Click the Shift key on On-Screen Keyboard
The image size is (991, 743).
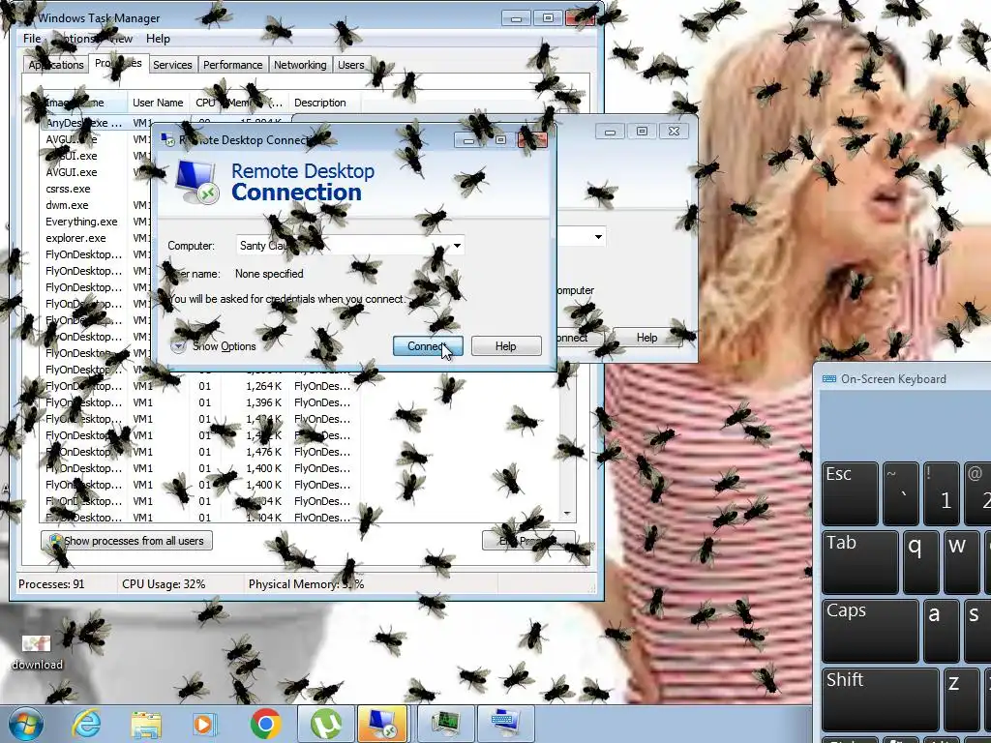pos(881,698)
